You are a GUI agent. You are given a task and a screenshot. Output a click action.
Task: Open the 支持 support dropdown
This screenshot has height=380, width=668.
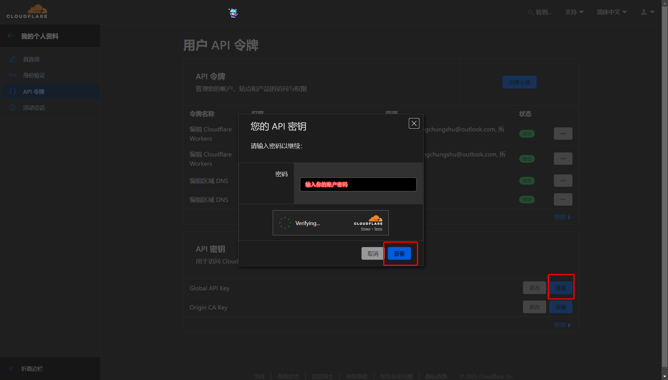tap(574, 12)
